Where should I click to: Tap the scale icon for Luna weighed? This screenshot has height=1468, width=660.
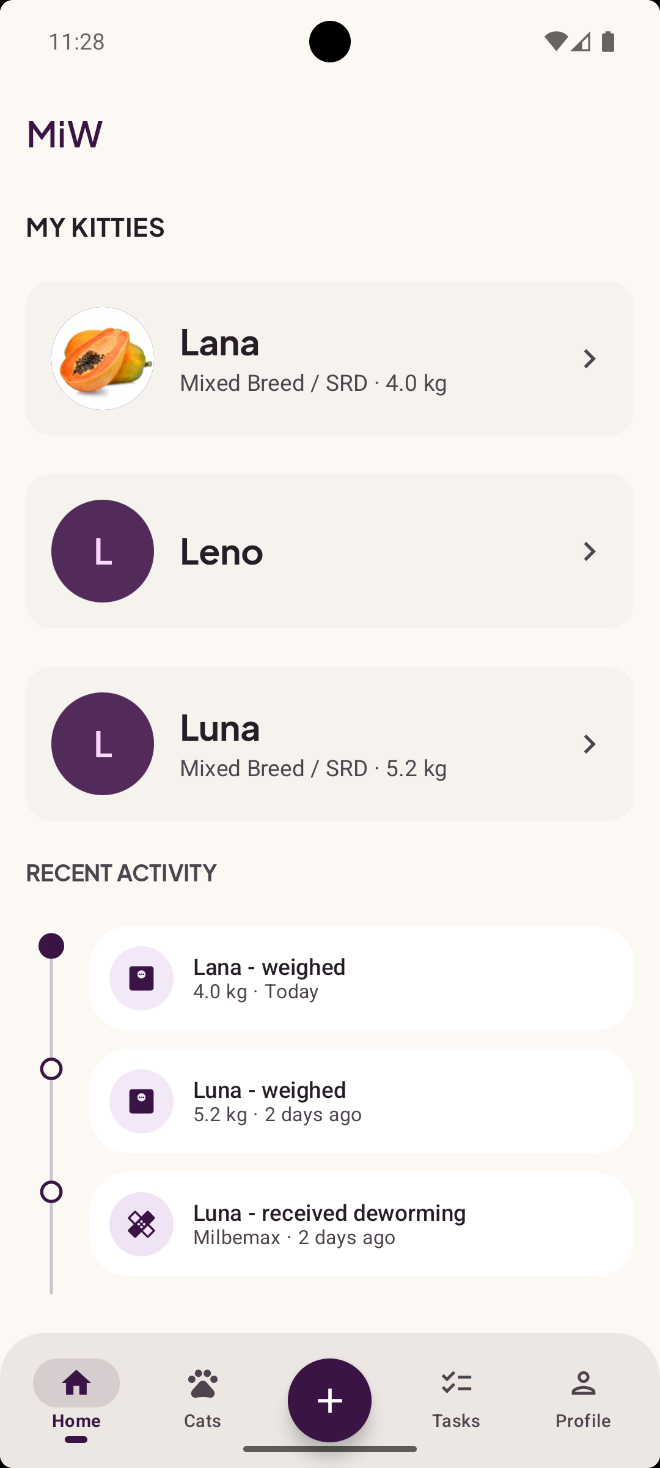(x=141, y=1101)
